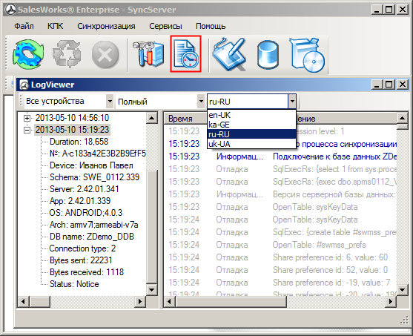Screen dimensions: 413x336
Task: Click the tree panel scroll up arrow
Action: [152, 118]
